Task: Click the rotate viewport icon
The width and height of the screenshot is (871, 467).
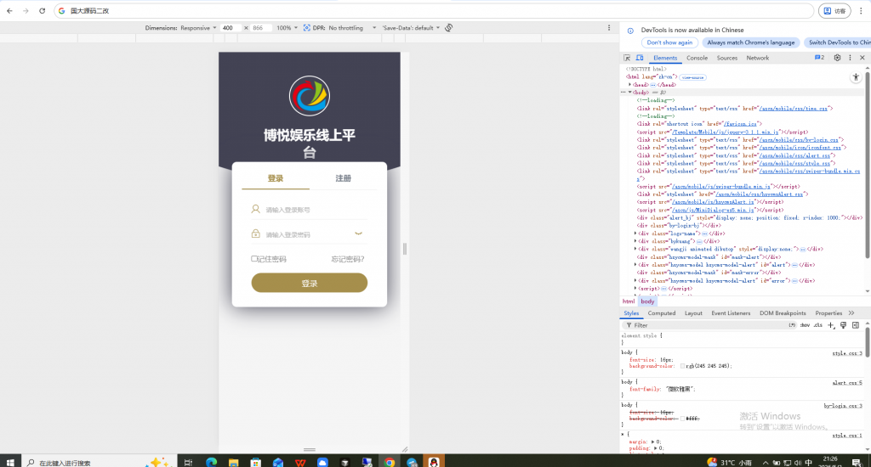Action: tap(449, 28)
